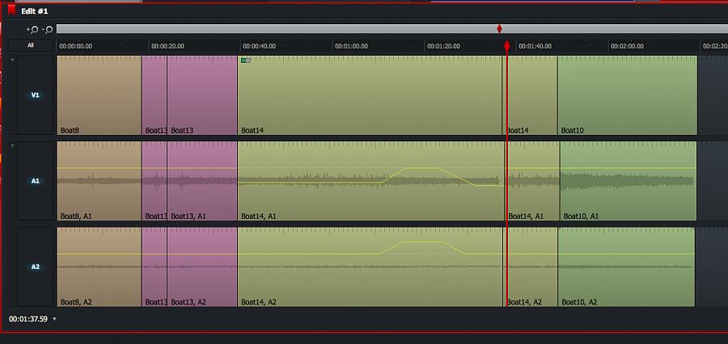Click the 00:01:37.59 timecode display
Screen dimensions: 728x344
click(x=28, y=320)
